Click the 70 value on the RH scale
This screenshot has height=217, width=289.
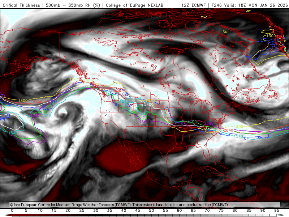(x=207, y=210)
